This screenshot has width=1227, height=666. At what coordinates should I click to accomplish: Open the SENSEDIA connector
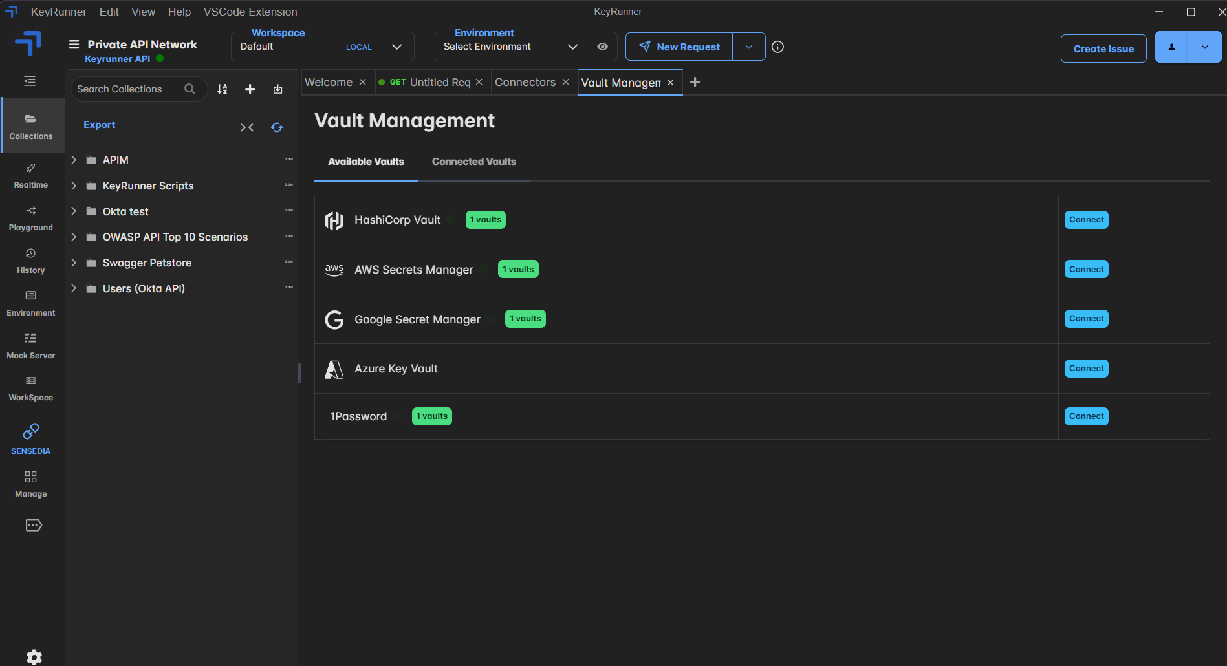tap(31, 439)
